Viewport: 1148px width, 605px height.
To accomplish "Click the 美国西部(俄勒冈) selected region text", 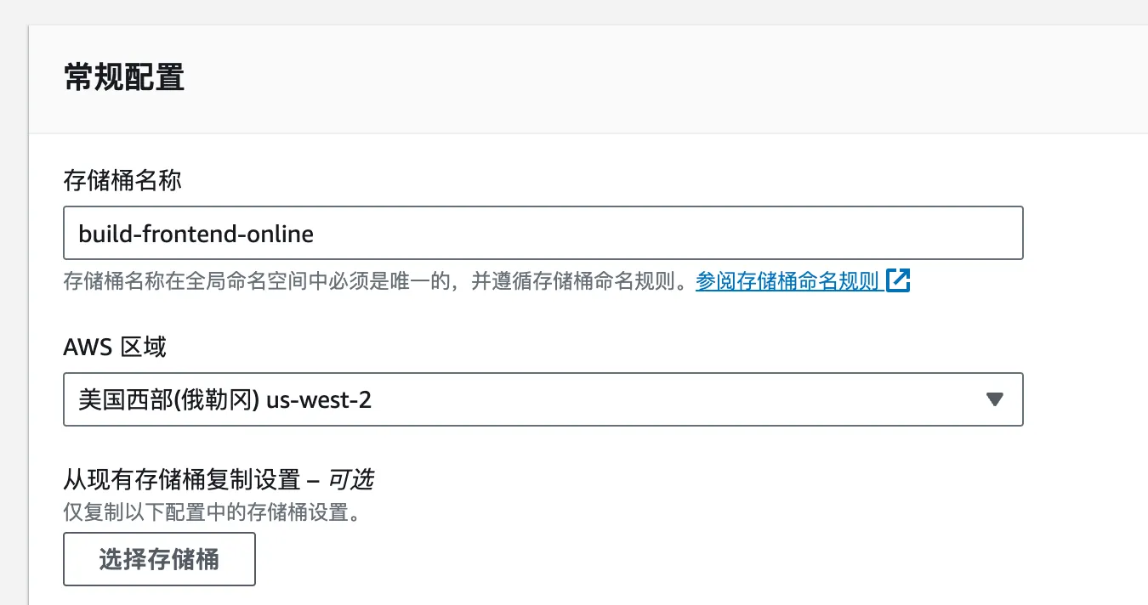I will (168, 399).
